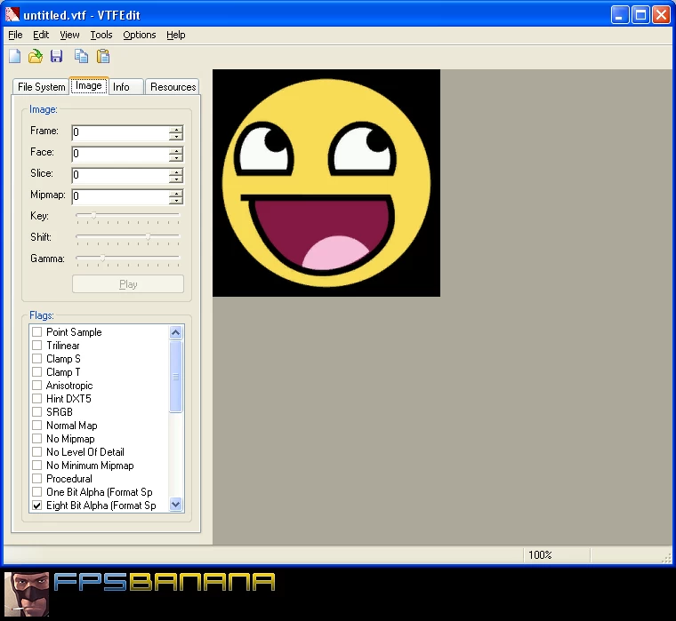Open the View menu
The height and width of the screenshot is (621, 676).
(69, 35)
